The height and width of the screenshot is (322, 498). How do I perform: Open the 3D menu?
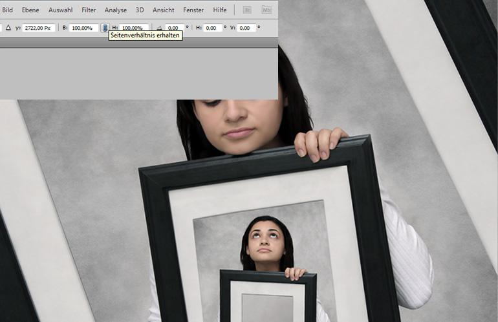140,10
